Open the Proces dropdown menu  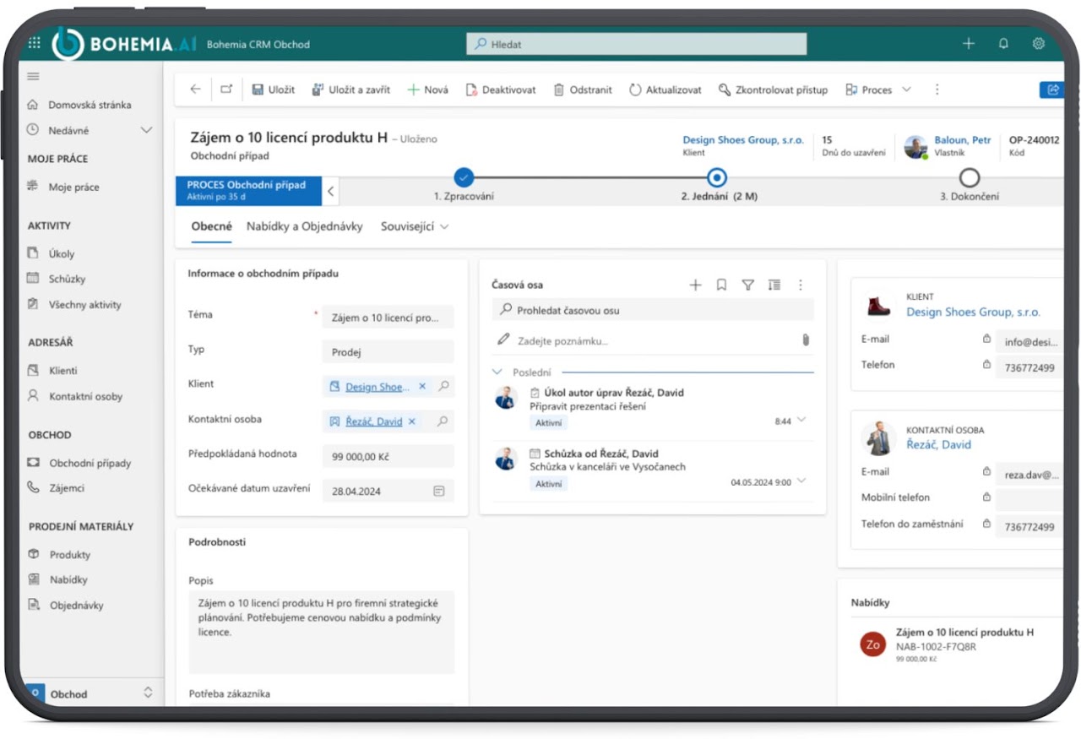click(878, 90)
